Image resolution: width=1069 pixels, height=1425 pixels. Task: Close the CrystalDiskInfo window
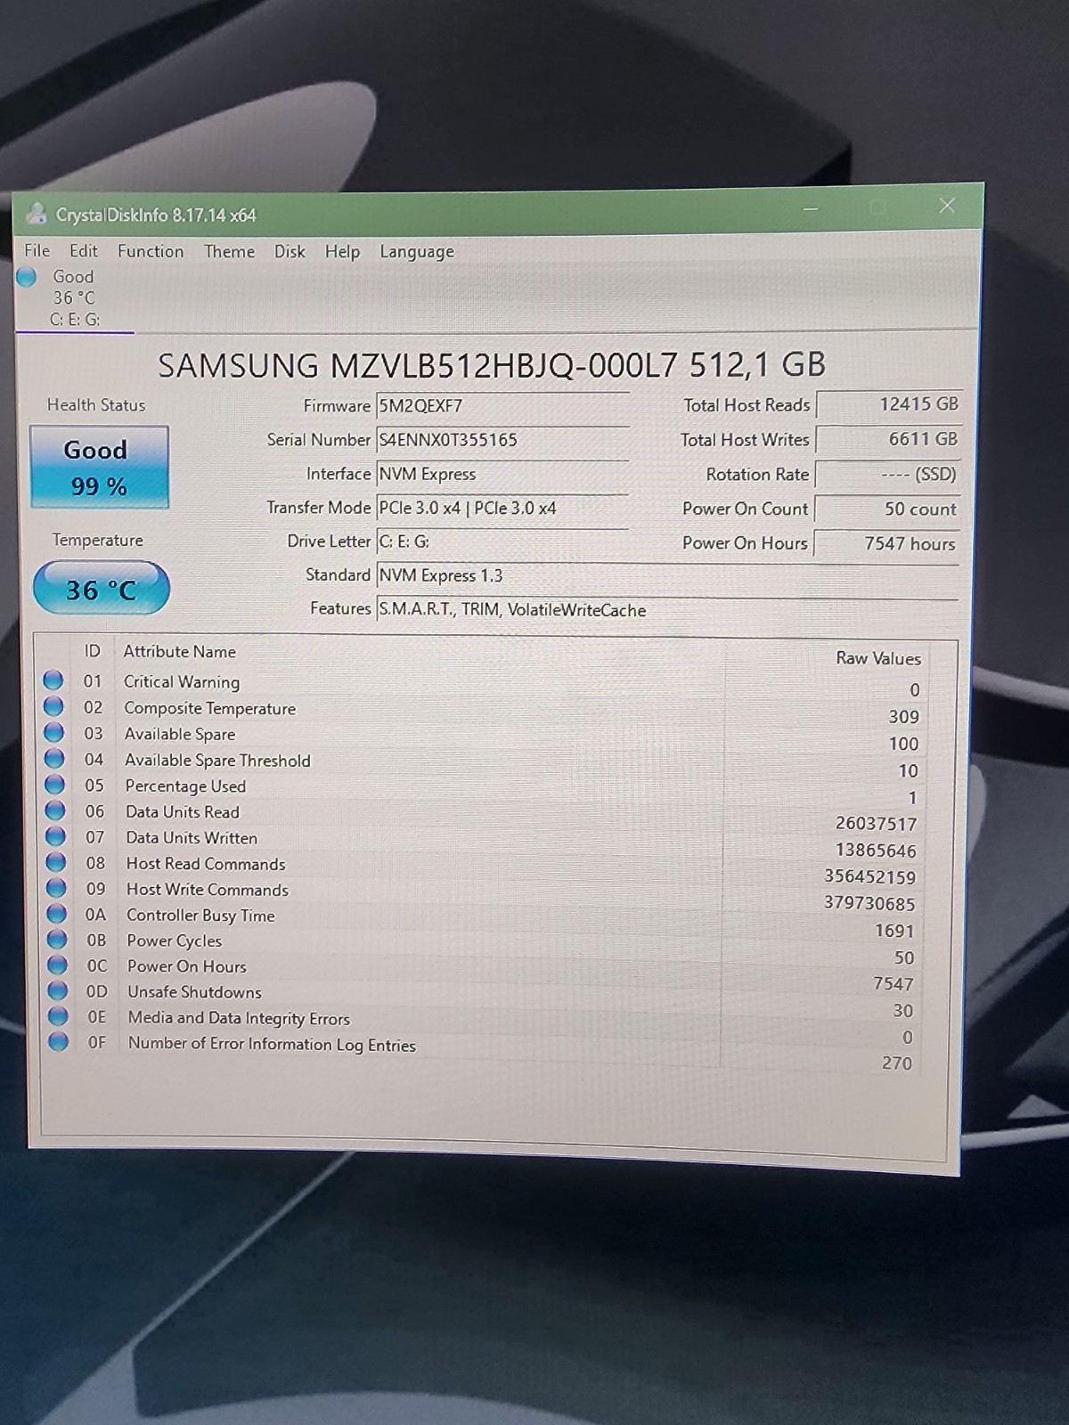pyautogui.click(x=947, y=206)
